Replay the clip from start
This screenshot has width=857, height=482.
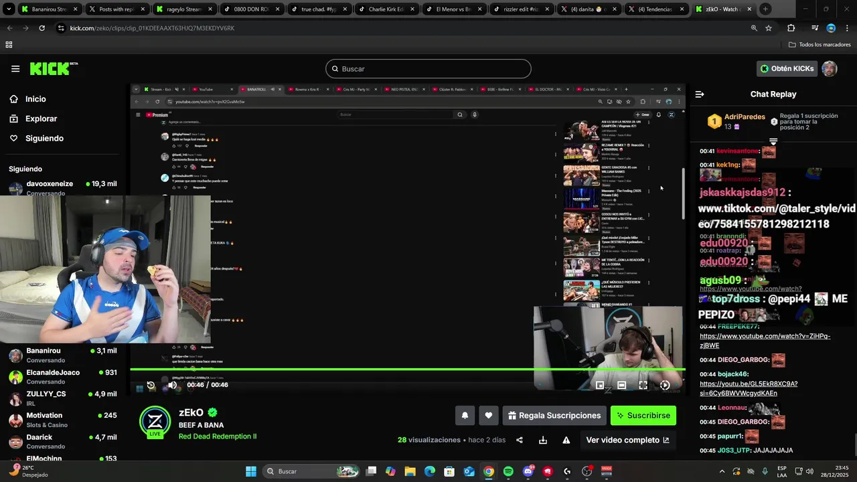pyautogui.click(x=151, y=385)
